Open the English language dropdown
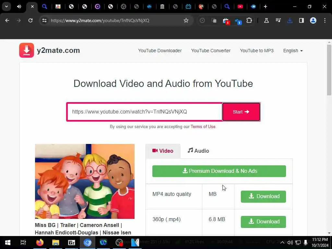Viewport: 332px width, 249px height. [293, 51]
